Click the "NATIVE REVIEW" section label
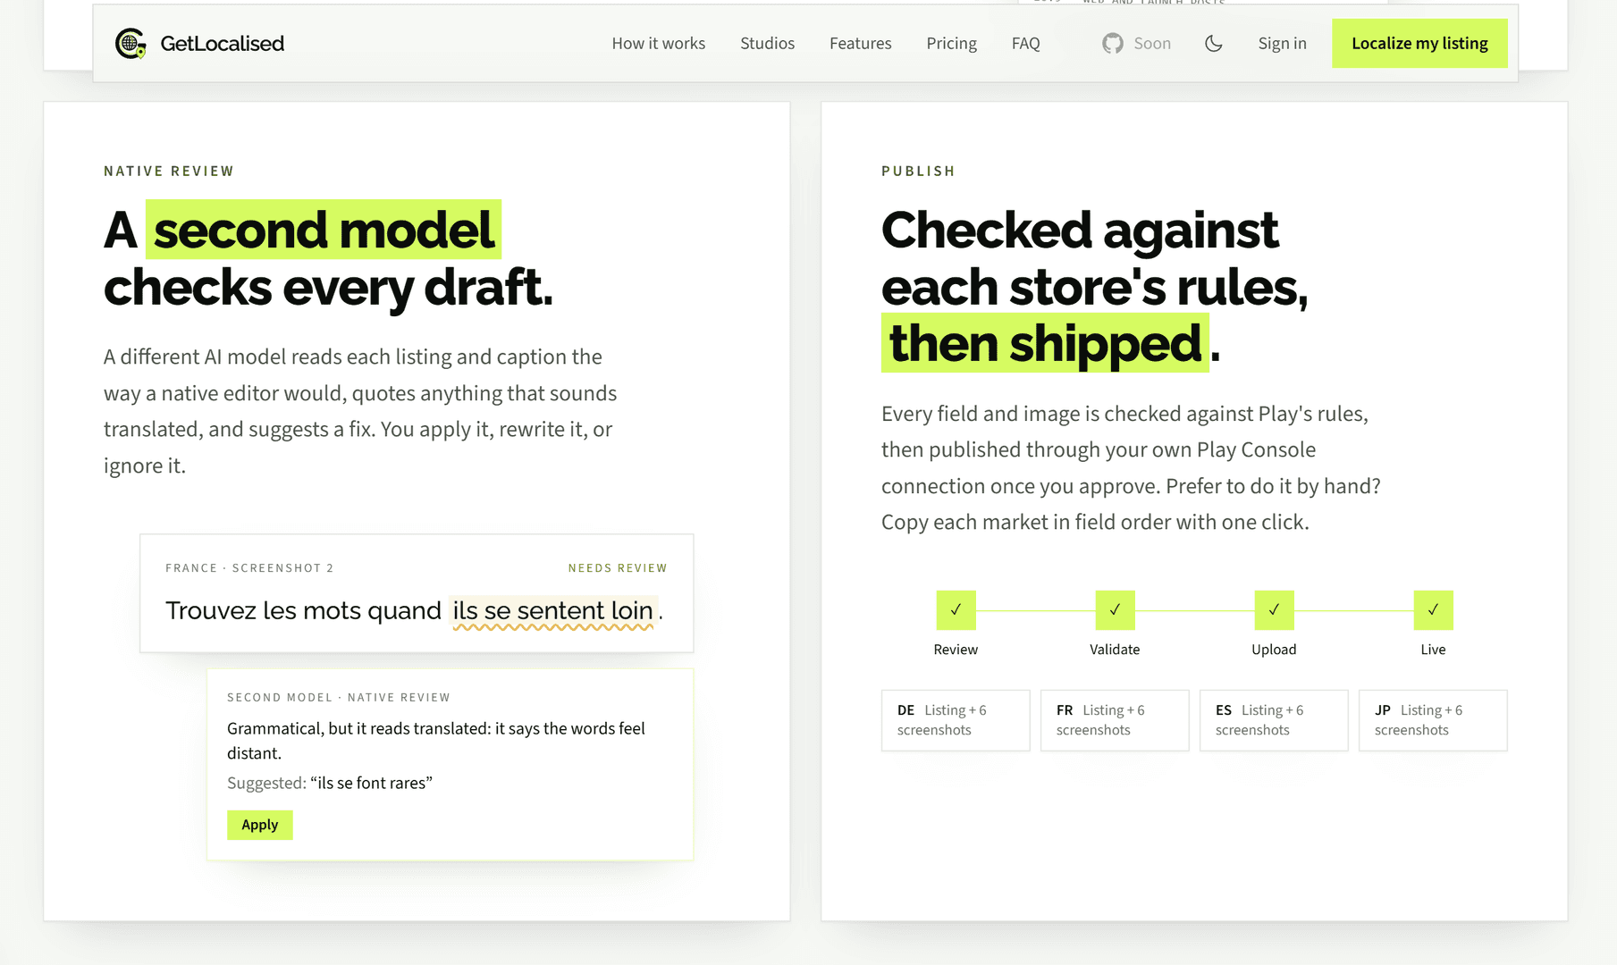Screen dimensions: 1617x965 [169, 172]
